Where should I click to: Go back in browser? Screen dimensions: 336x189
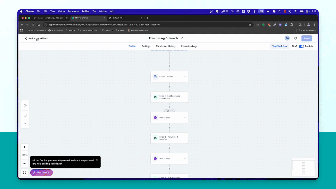pyautogui.click(x=22, y=25)
